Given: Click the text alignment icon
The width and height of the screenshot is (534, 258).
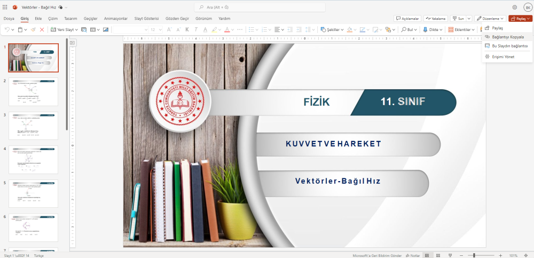Looking at the screenshot, I should click(x=277, y=30).
